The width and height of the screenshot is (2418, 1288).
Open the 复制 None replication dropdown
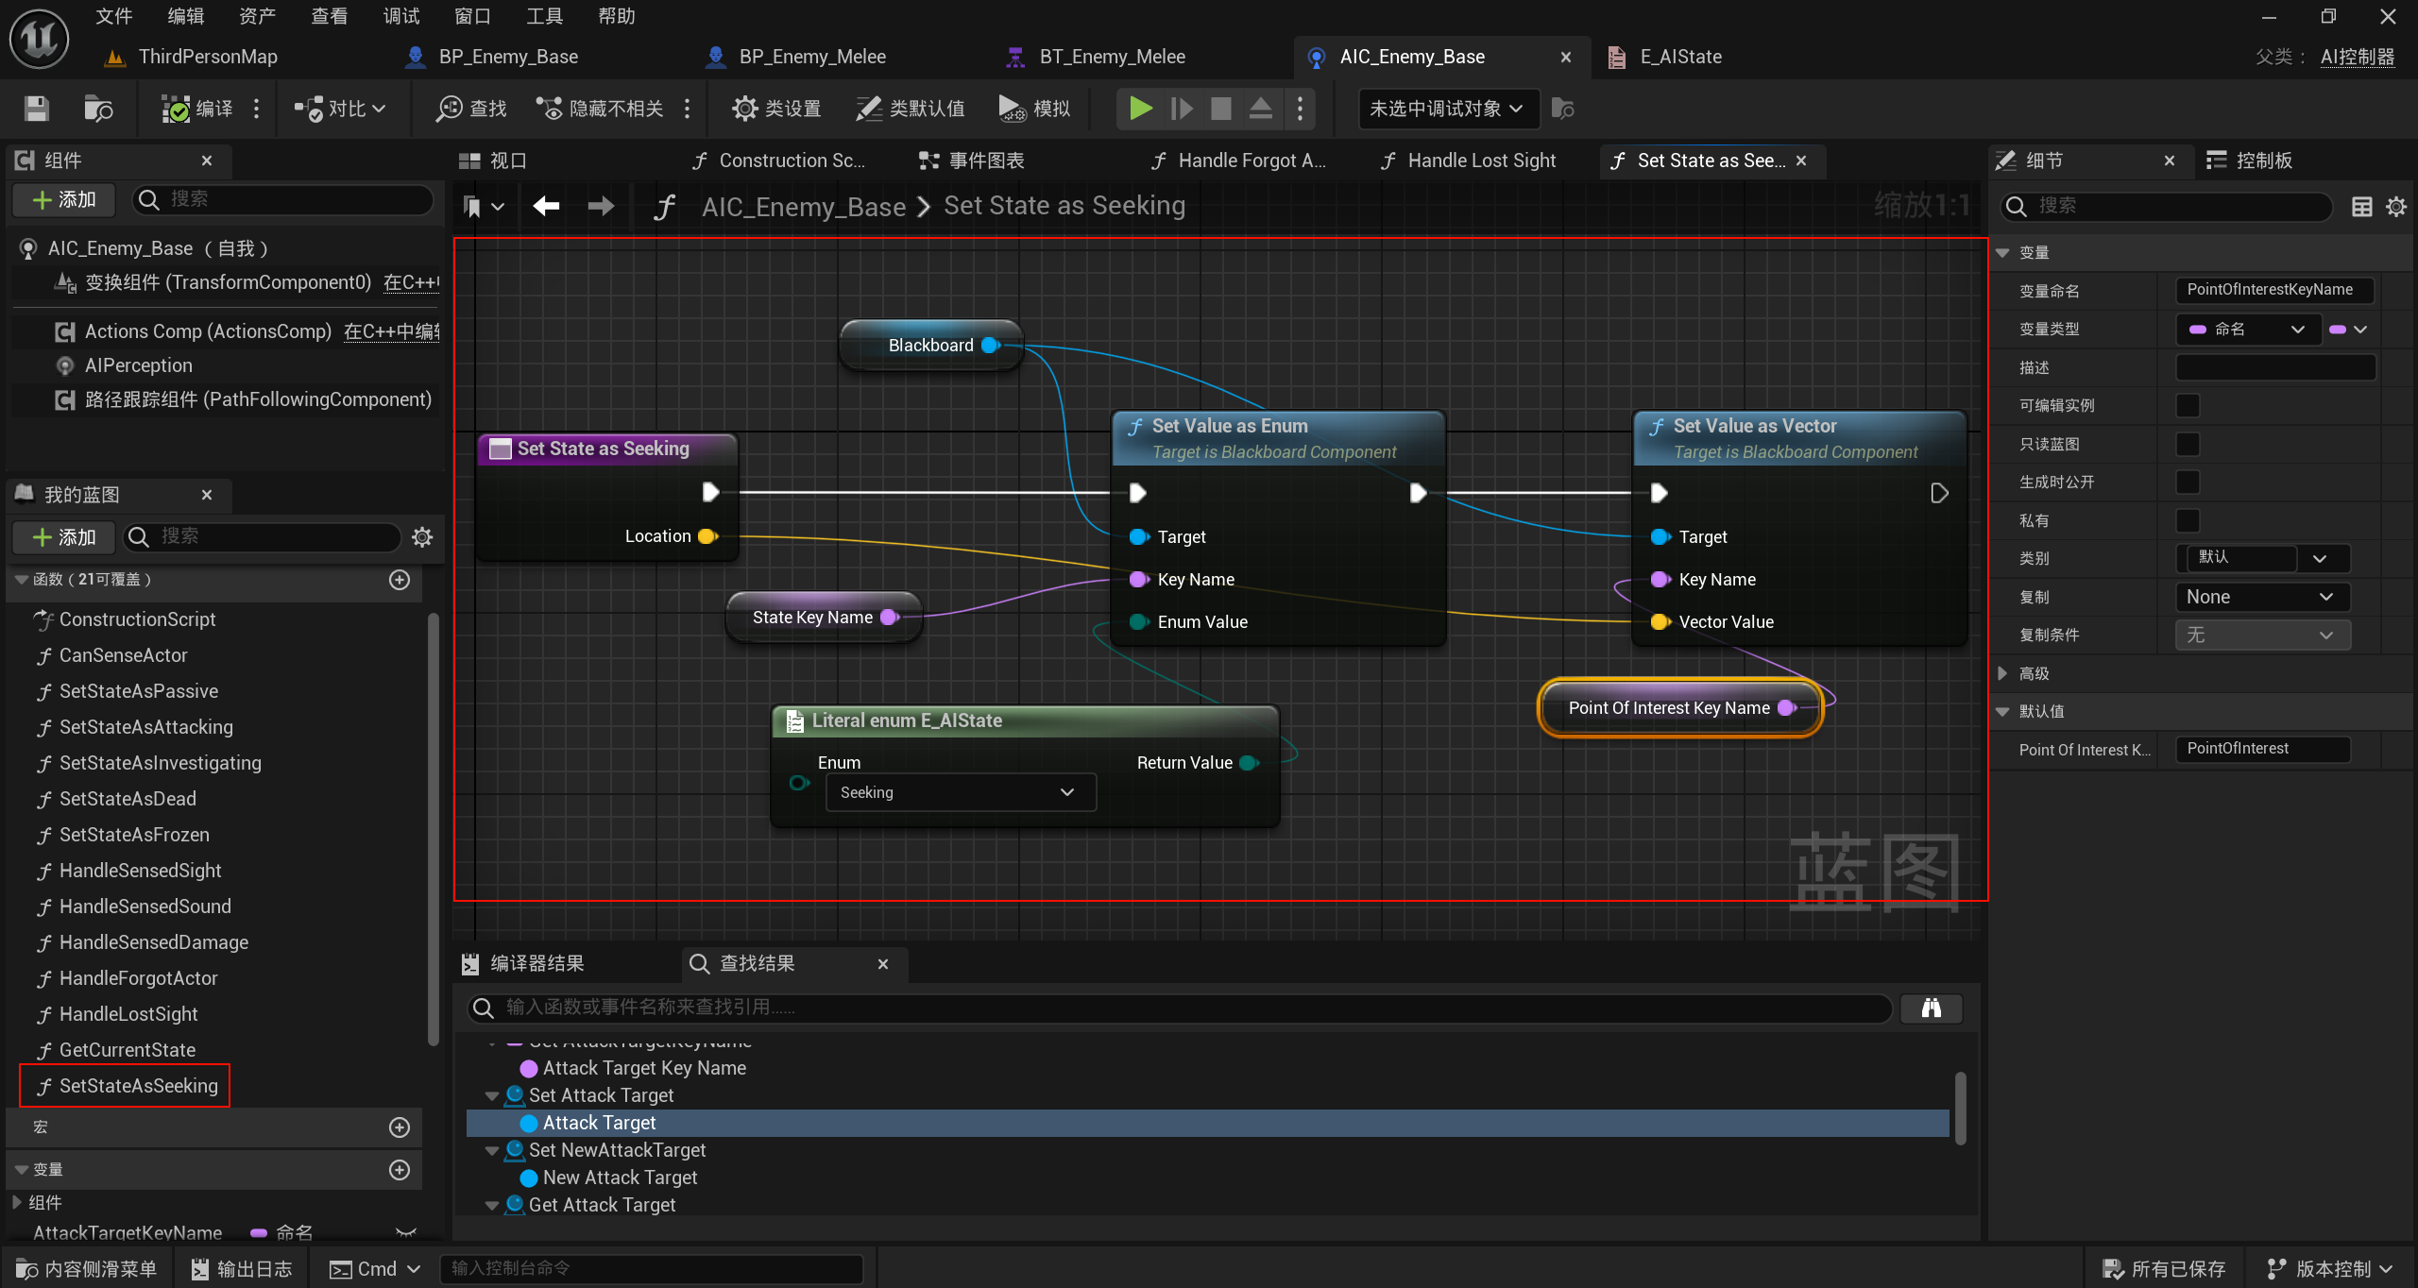coord(2261,597)
